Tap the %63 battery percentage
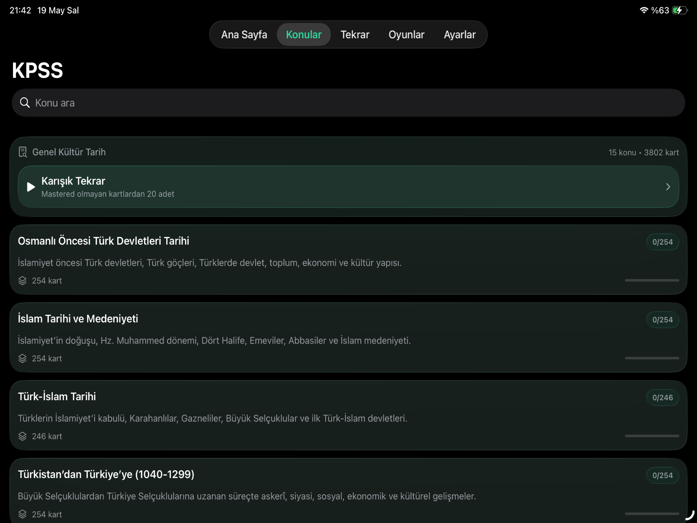Screen dimensions: 697x523 660,10
